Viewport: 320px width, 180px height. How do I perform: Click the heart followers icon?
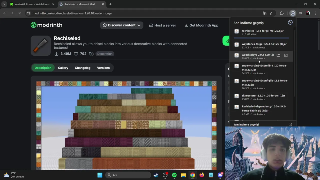pos(76,54)
